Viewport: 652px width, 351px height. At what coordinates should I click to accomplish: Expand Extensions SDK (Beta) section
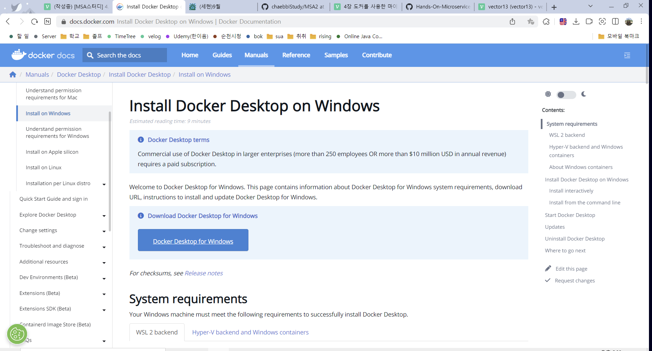(x=104, y=310)
